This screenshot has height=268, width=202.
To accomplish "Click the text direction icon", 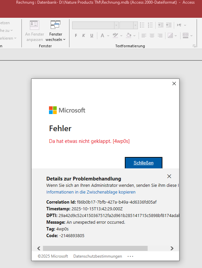I will pyautogui.click(x=179, y=25).
